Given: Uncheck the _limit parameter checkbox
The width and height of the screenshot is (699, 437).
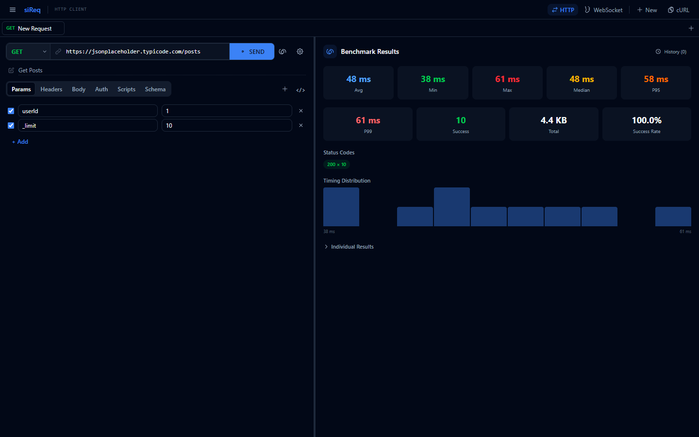Looking at the screenshot, I should (11, 125).
